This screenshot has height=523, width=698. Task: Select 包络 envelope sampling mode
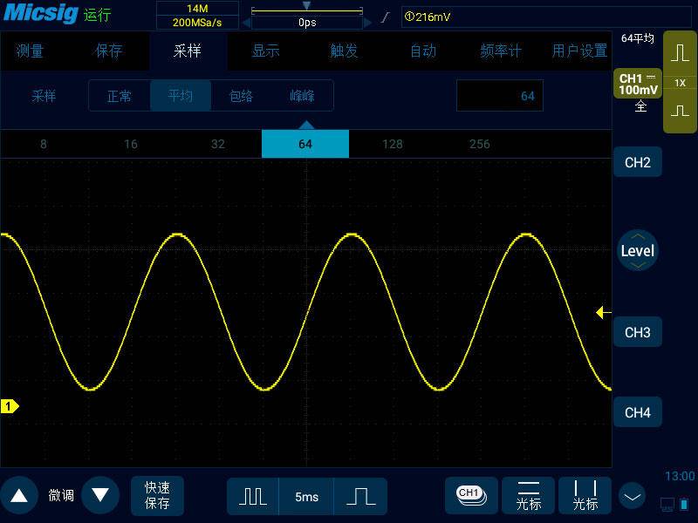[241, 96]
